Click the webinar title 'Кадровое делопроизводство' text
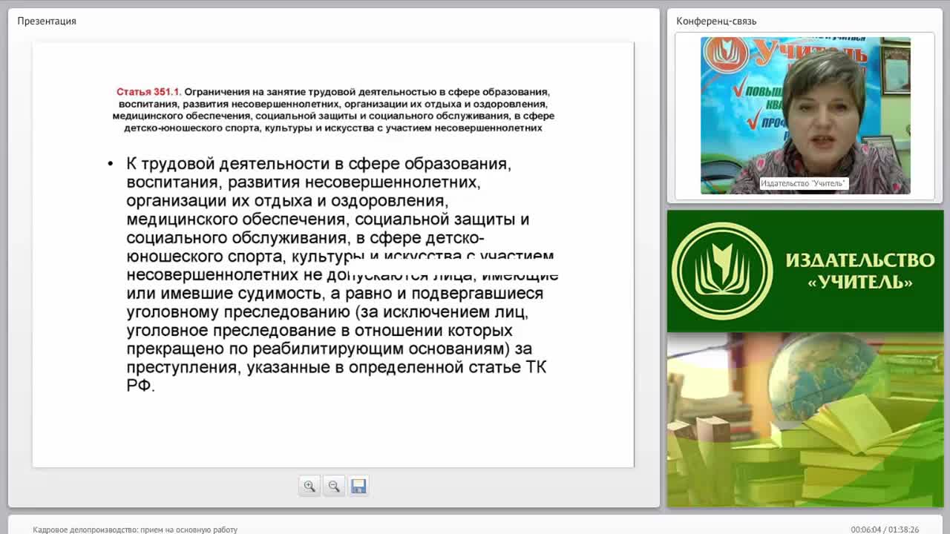 coord(135,530)
